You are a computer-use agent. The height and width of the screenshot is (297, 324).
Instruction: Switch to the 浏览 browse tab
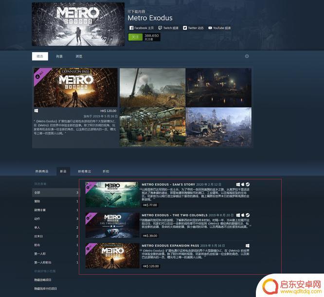[x=79, y=57]
